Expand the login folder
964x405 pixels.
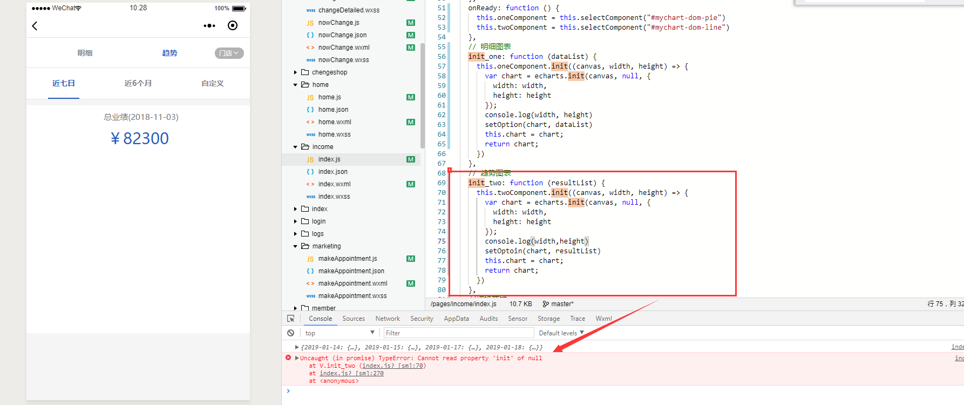(295, 221)
